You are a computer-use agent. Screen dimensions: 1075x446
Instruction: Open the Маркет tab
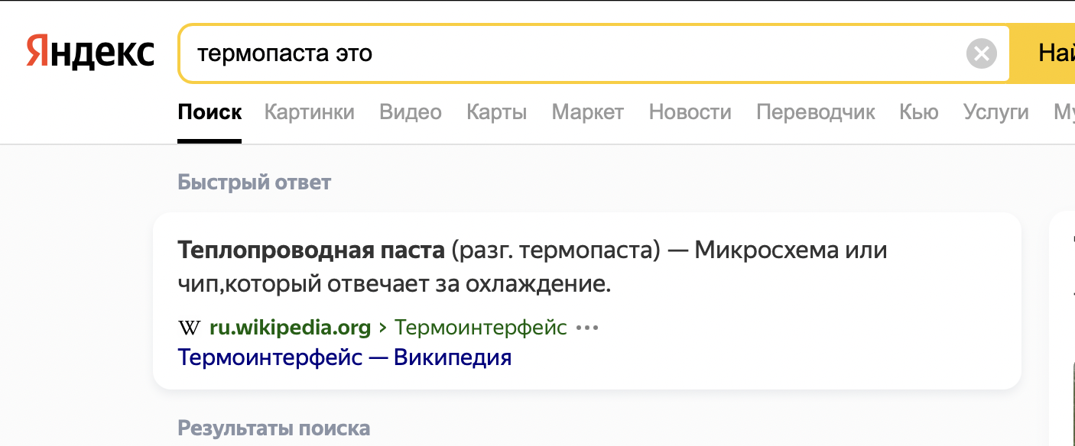coord(587,112)
